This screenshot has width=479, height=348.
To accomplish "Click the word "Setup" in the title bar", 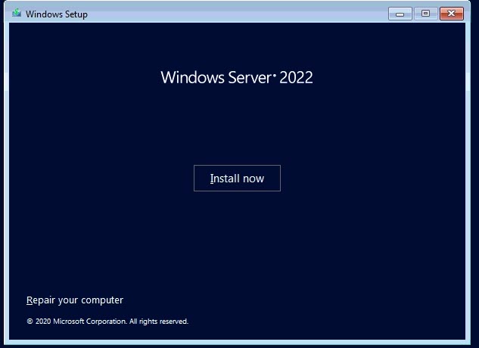I will pyautogui.click(x=75, y=14).
